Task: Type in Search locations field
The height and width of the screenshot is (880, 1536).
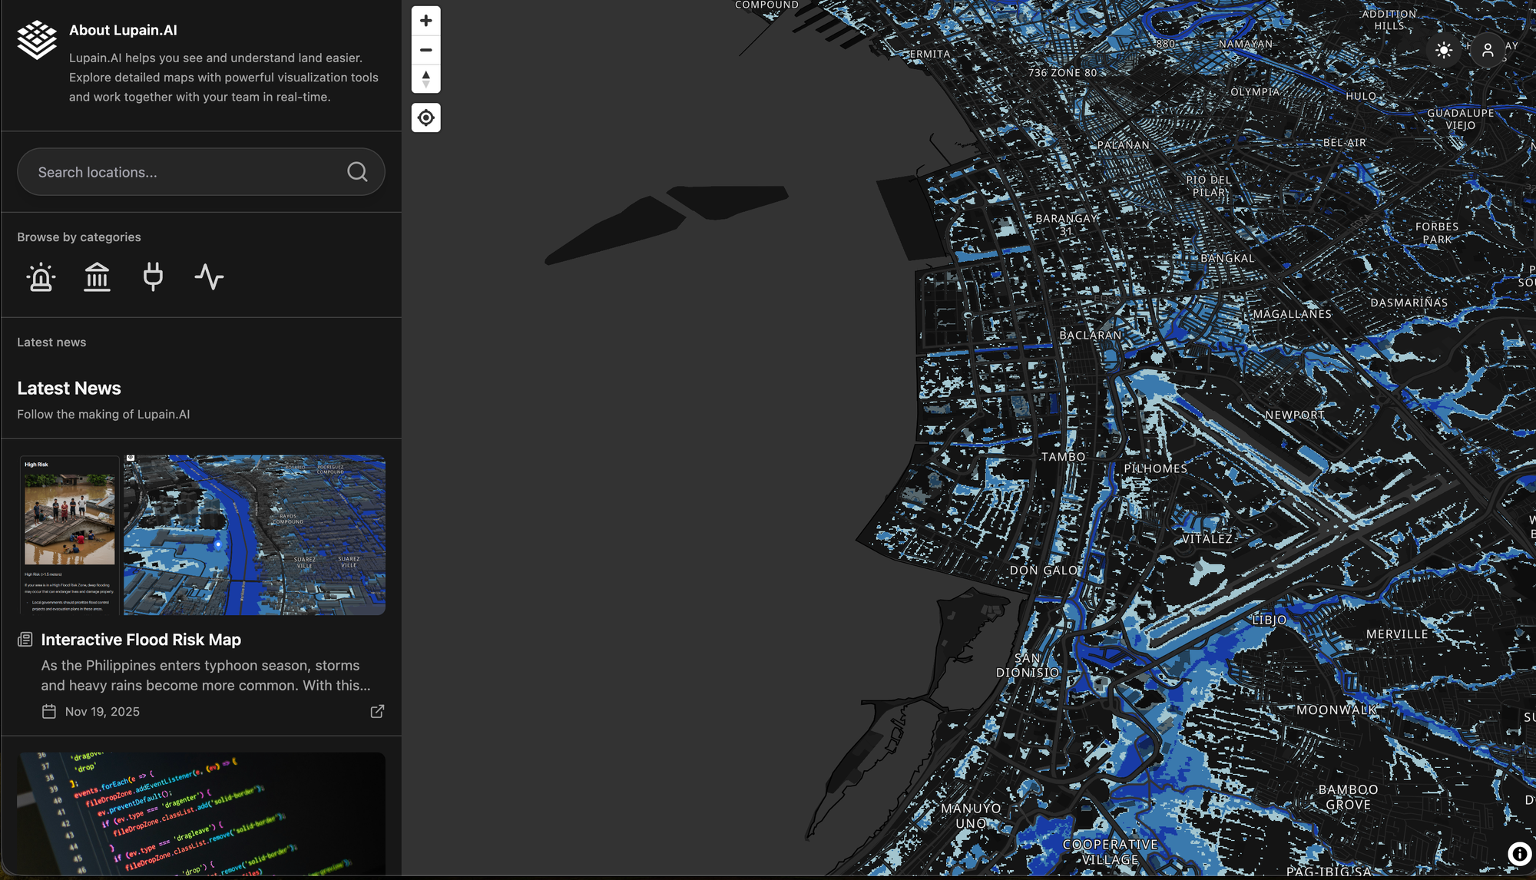Action: pos(184,172)
